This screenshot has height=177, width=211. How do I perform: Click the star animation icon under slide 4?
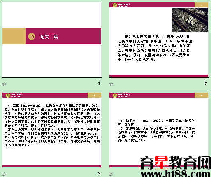(111, 175)
